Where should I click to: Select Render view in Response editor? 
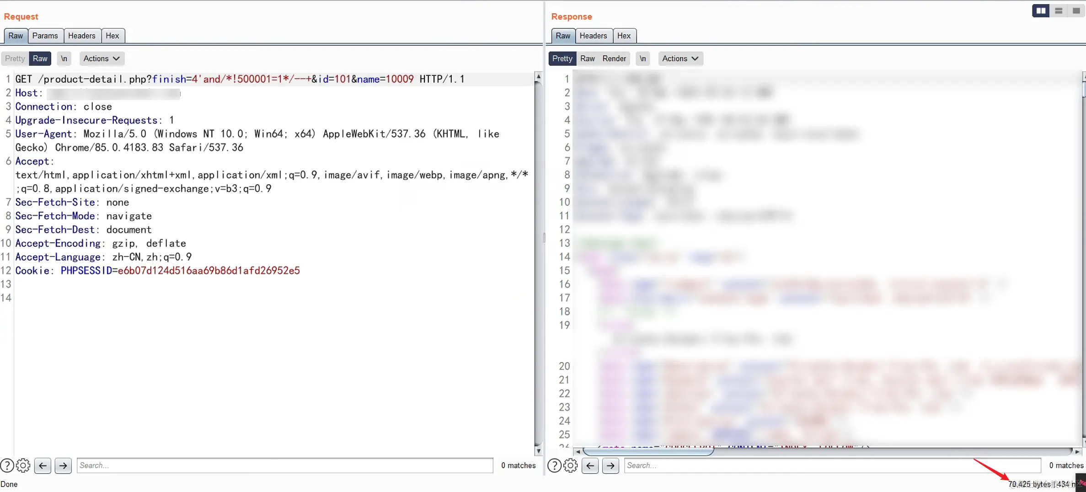pyautogui.click(x=614, y=59)
